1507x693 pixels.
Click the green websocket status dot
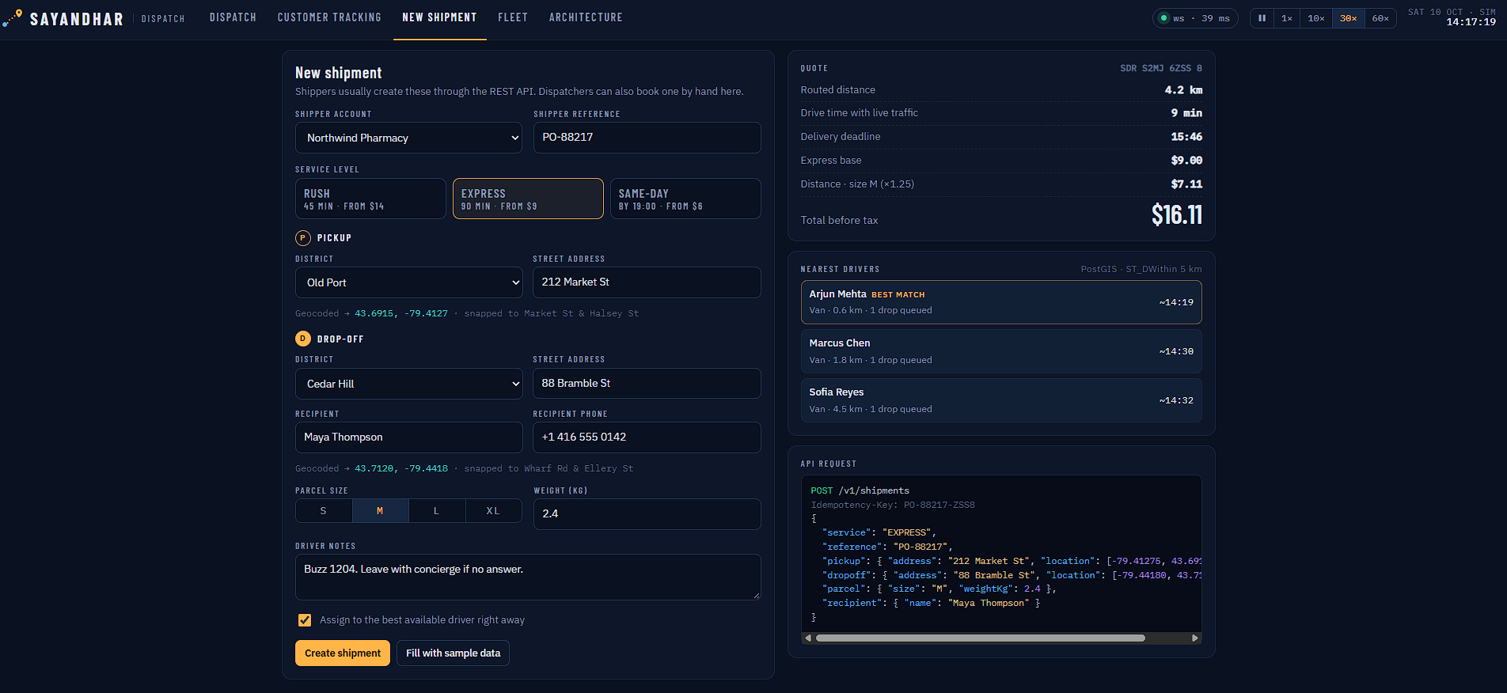[1163, 18]
